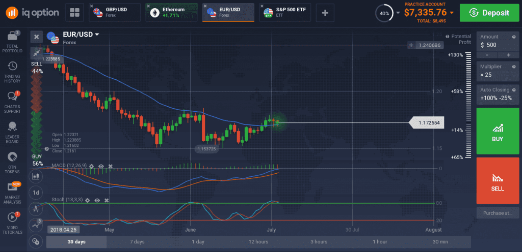Remove the MACD indicator with X
This screenshot has height=252, width=522.
[111, 166]
